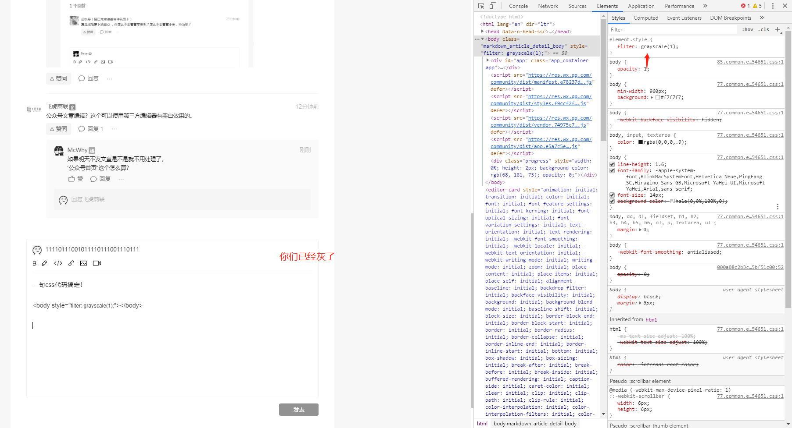Click the Elements panel scroll-down arrow
Viewport: 792px width, 428px height.
[603, 414]
